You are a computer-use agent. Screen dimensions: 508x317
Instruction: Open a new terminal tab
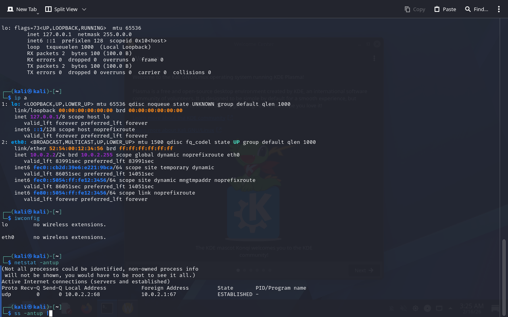click(22, 9)
